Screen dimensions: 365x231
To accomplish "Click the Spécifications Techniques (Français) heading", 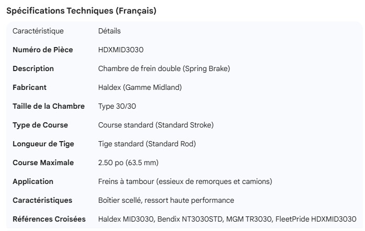I will (81, 11).
